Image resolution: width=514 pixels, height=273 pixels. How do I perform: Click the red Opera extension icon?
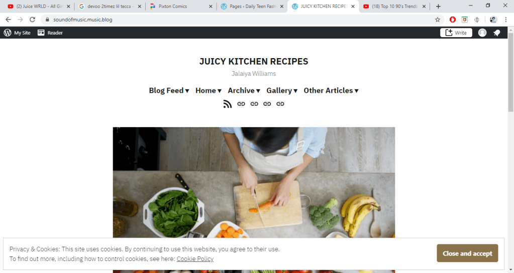tap(453, 20)
